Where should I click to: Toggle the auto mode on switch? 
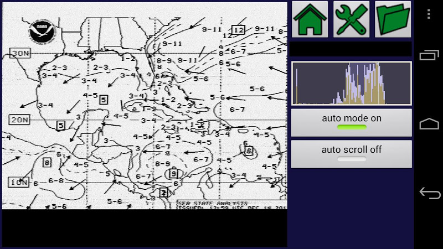point(352,122)
